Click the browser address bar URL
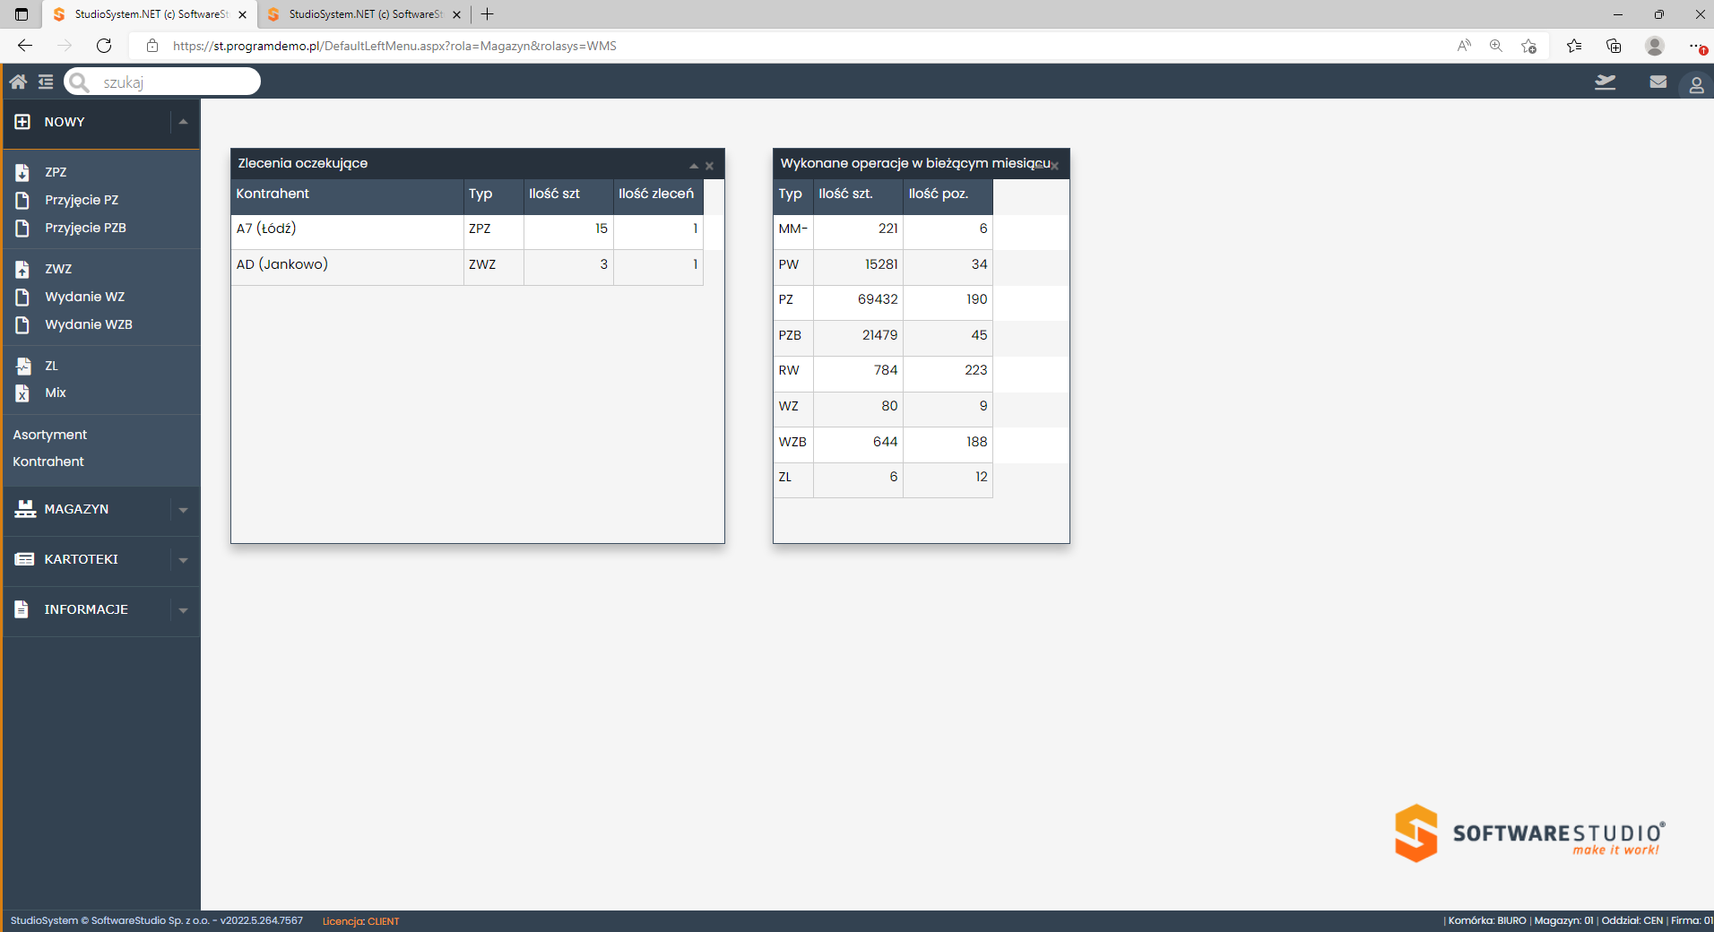 point(394,46)
